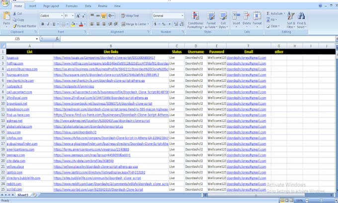Screen dimensions: 338x203
Task: Click Decrease Indent icon
Action: [110, 24]
